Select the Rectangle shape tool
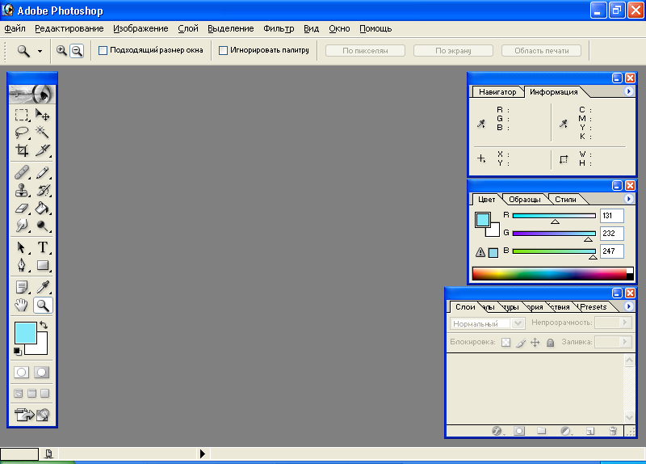Screen dimensions: 646x464 pos(43,265)
